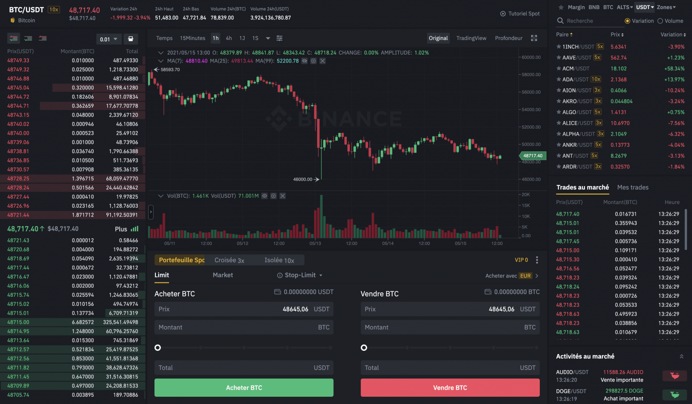Select Volume radio button

tap(660, 21)
